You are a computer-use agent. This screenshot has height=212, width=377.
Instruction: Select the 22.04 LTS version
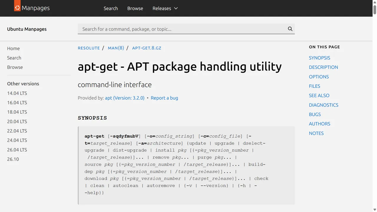click(x=17, y=131)
